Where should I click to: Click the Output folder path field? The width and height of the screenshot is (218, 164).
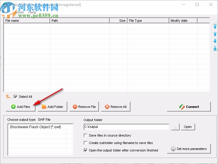(126, 127)
